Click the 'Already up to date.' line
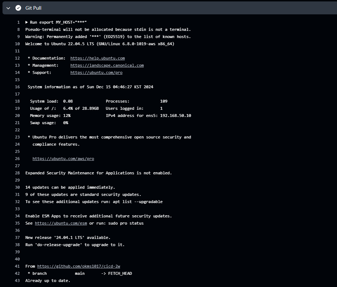The height and width of the screenshot is (287, 337). pyautogui.click(x=48, y=281)
